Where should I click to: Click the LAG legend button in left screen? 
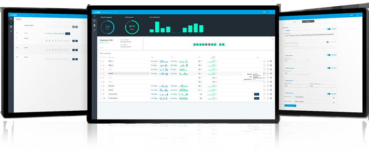pos(68,34)
